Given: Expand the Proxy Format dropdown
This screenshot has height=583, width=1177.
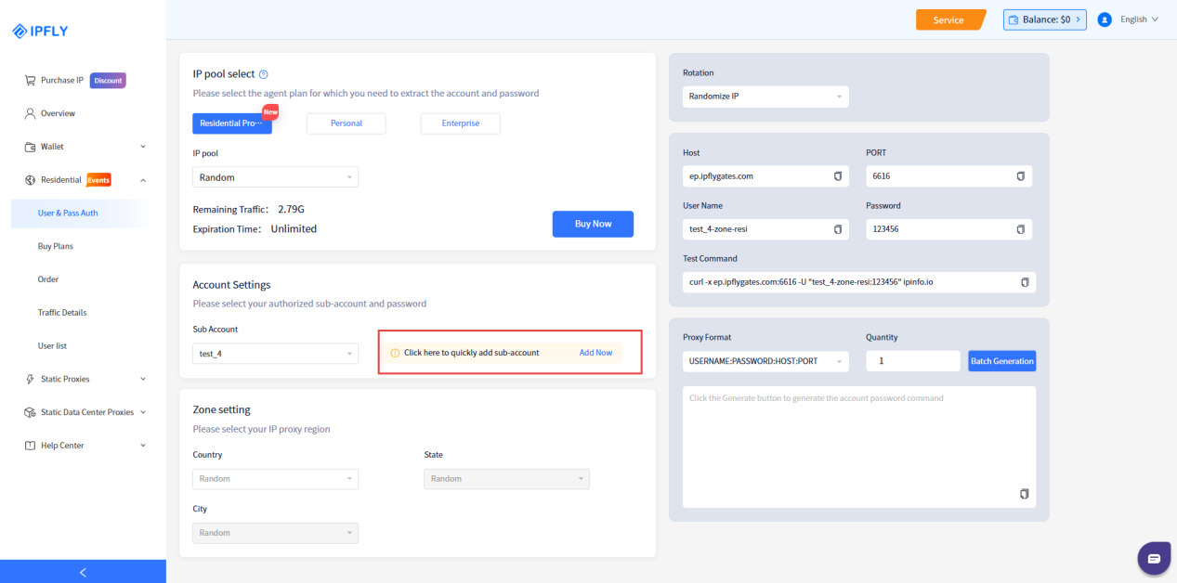Looking at the screenshot, I should click(x=766, y=361).
